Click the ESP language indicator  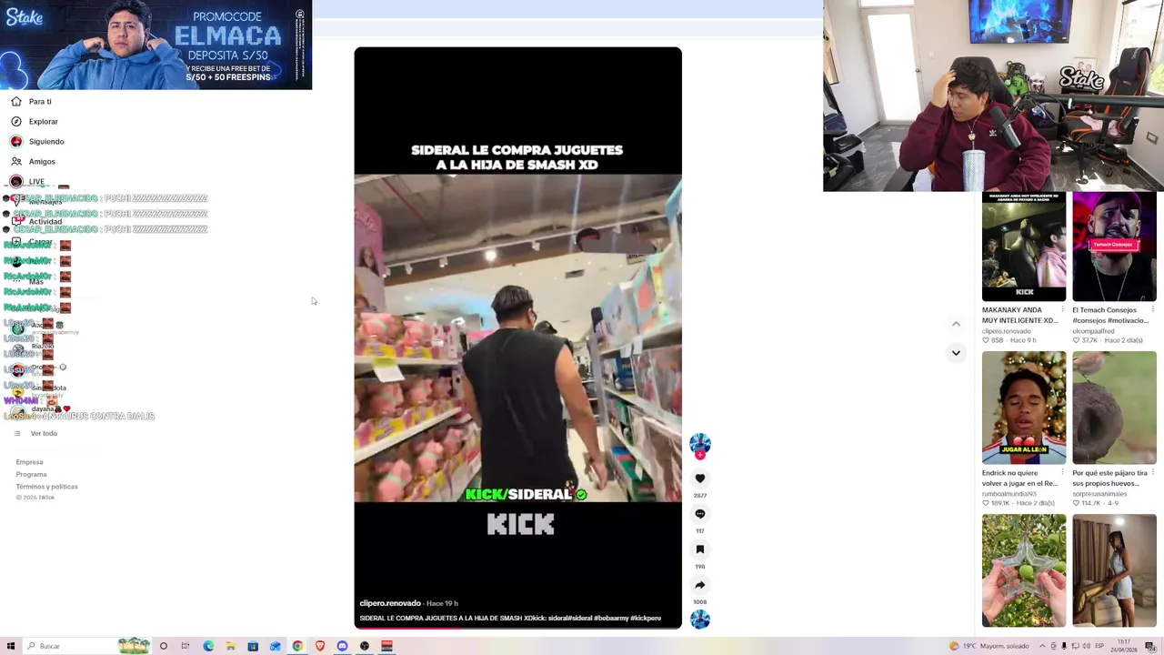1099,646
